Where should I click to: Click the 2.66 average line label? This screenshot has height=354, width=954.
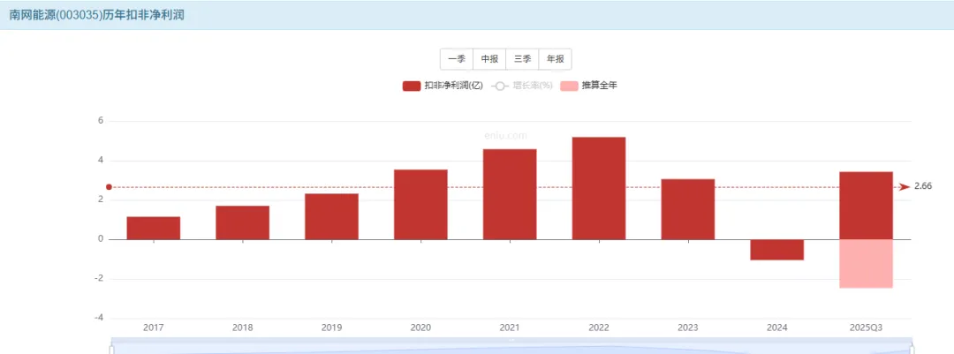[x=923, y=186]
